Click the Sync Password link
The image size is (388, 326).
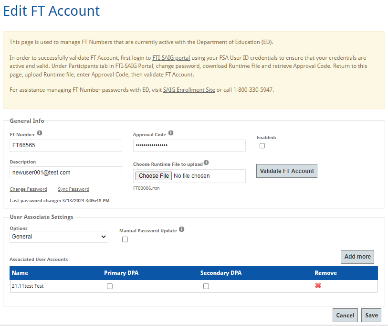(73, 189)
